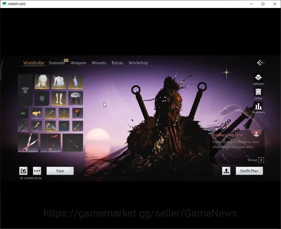Select the golden fish accessory slot
The image size is (281, 229).
pyautogui.click(x=37, y=113)
